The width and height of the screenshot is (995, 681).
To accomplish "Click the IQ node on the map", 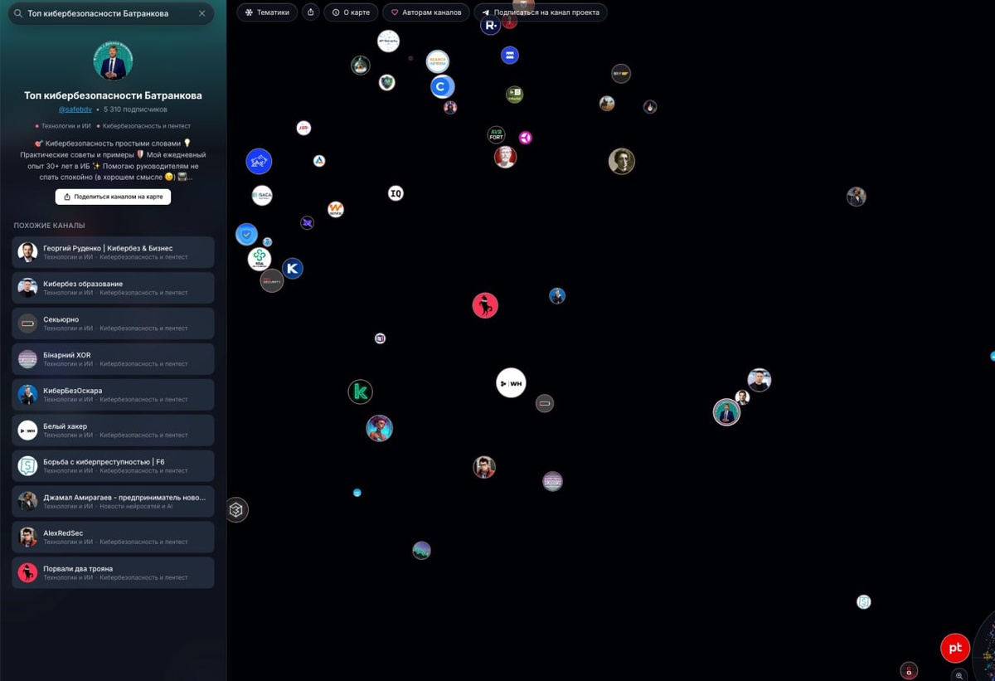I will click(x=396, y=193).
